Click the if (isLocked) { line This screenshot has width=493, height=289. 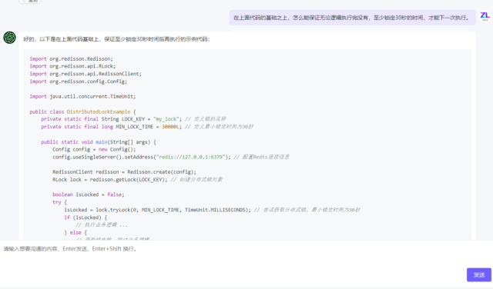[86, 218]
